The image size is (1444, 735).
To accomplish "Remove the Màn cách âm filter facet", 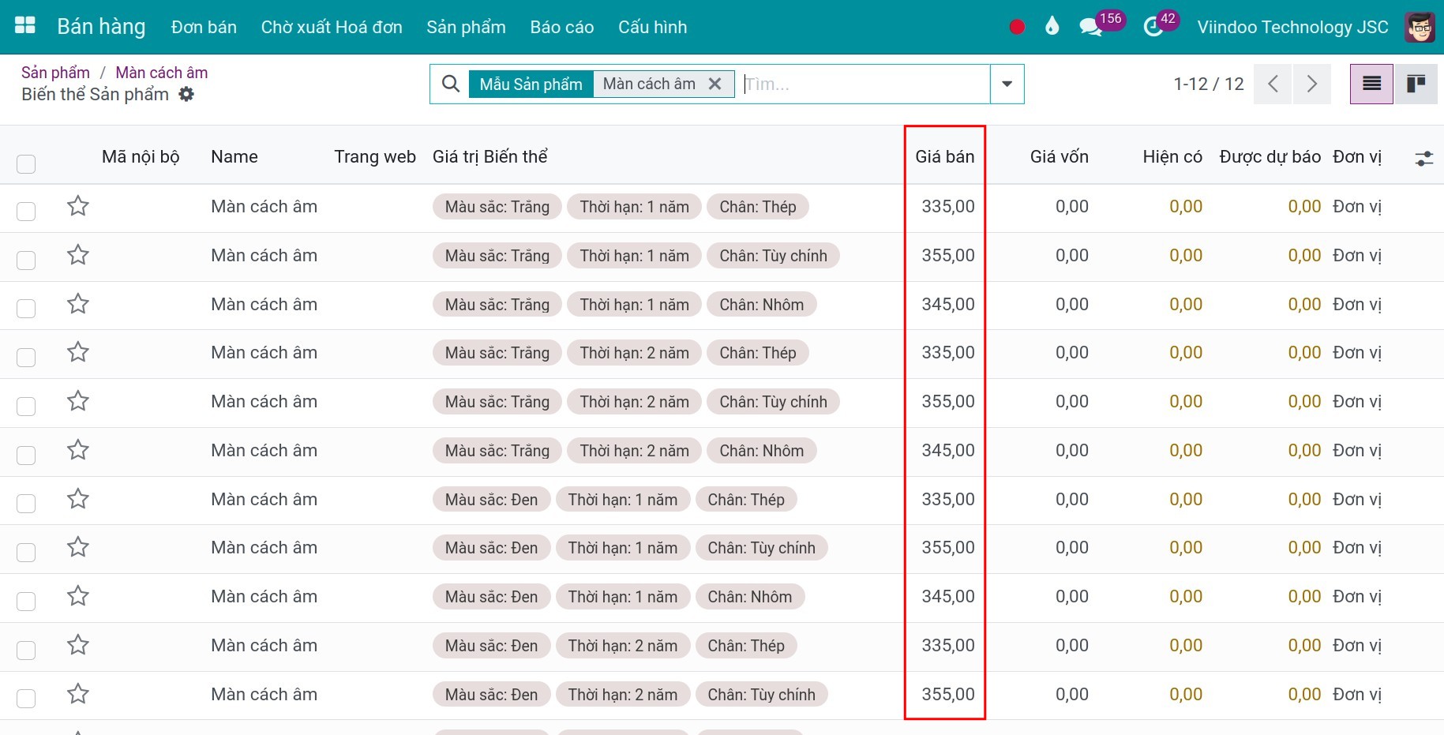I will pos(715,84).
